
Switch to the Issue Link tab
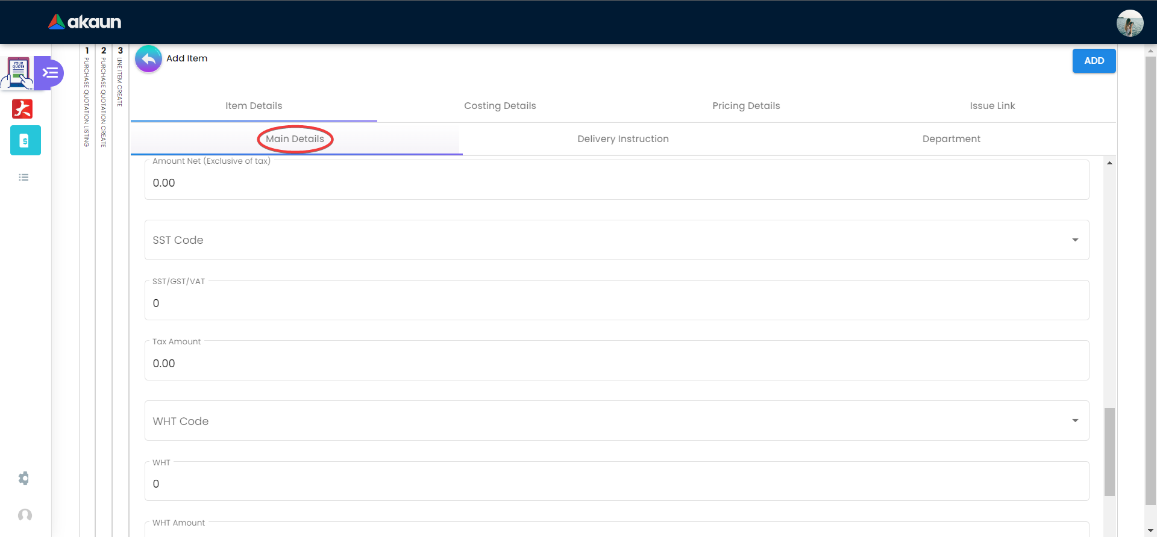pos(992,106)
